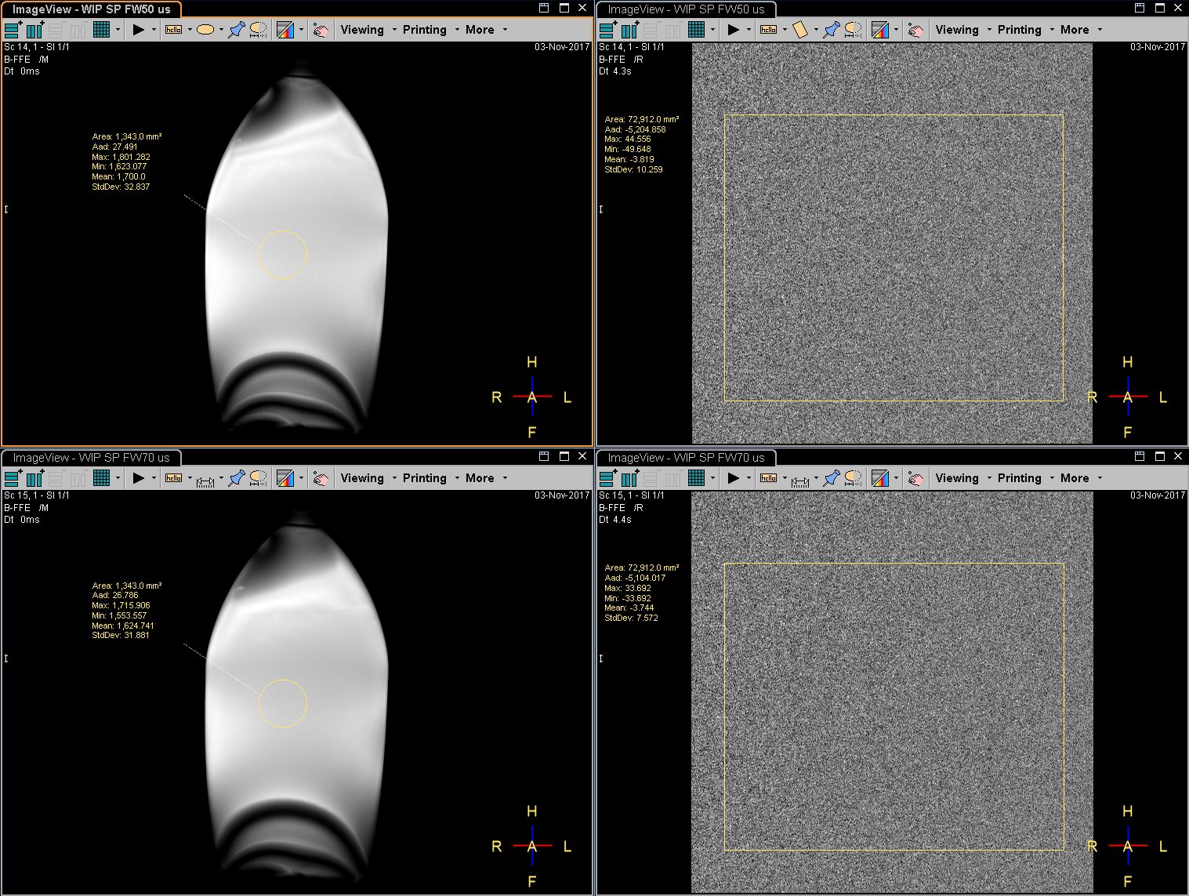Screen dimensions: 1189x896
Task: Click the add-column layout icon in the top-right viewer
Action: [x=630, y=30]
